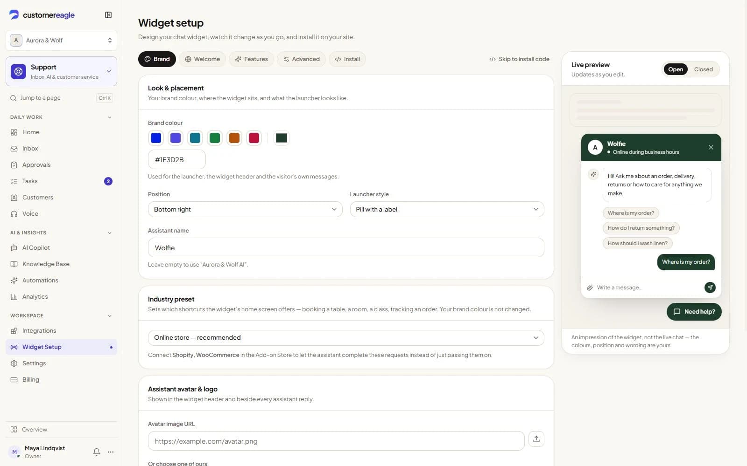Switch to the Install tab
Screen dimensions: 747x466
click(347, 59)
